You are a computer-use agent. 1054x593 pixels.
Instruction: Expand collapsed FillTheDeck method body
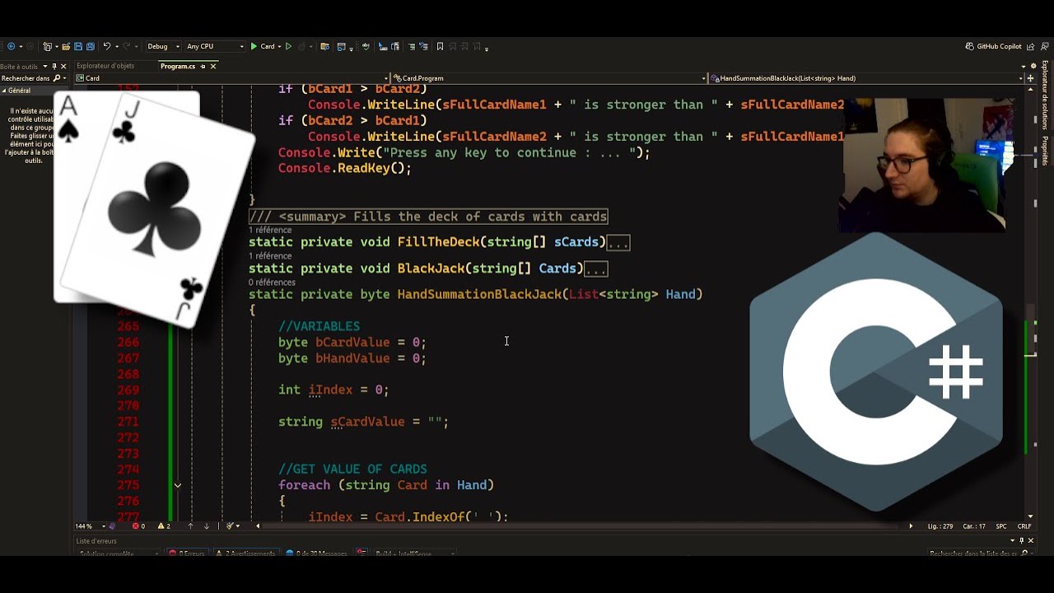(618, 243)
